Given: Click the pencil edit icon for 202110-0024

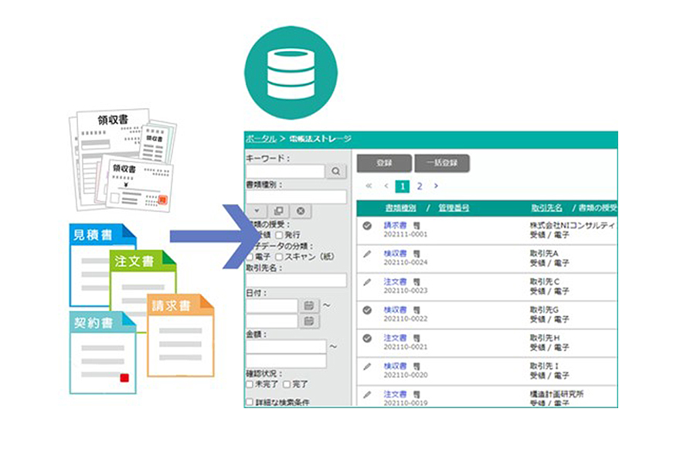Looking at the screenshot, I should pos(367,253).
